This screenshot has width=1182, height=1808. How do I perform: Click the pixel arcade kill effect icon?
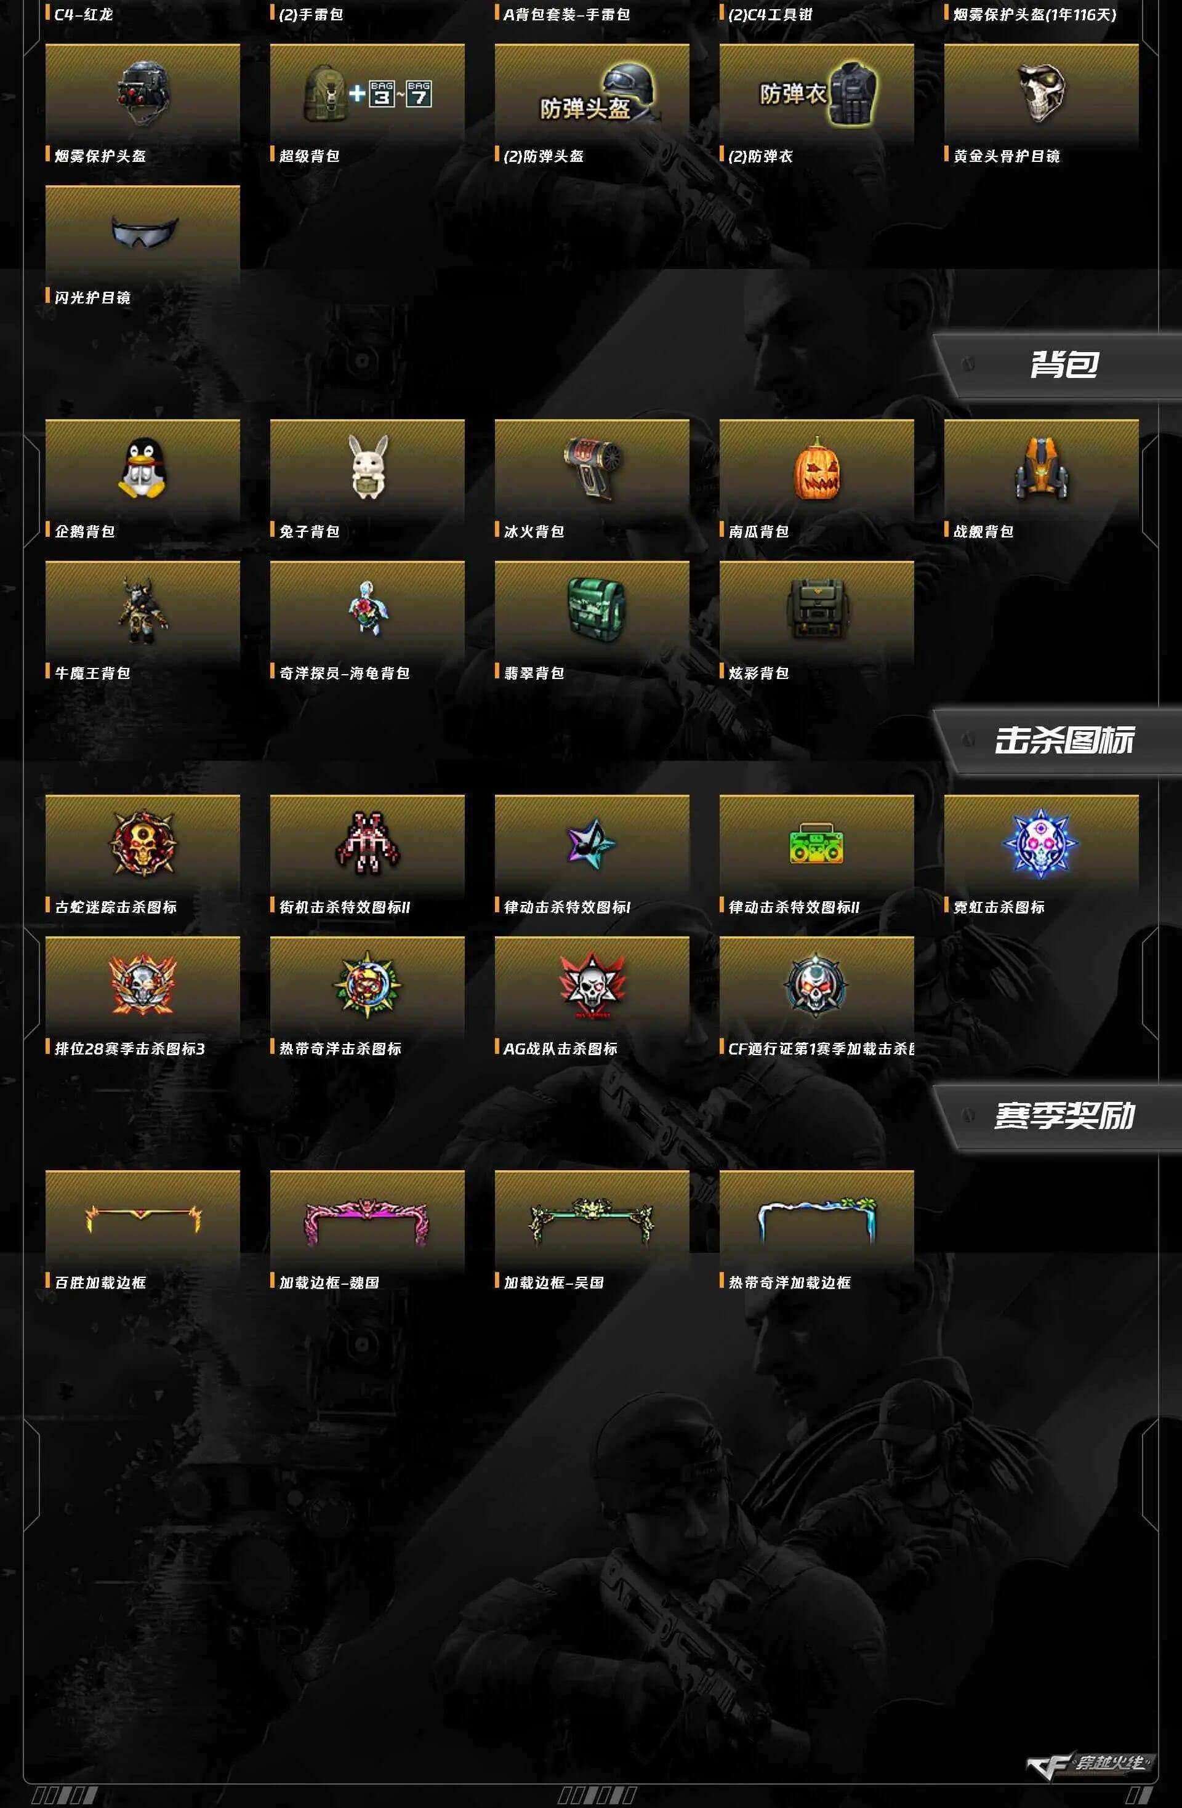tap(367, 843)
